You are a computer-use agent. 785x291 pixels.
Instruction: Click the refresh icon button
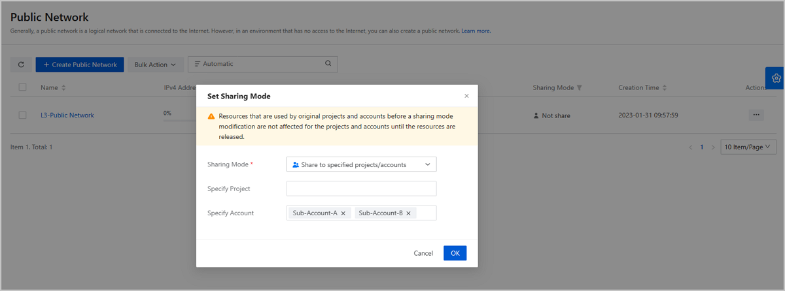point(21,65)
